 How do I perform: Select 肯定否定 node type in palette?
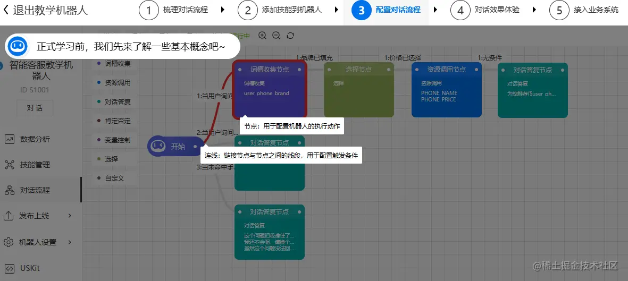coord(114,121)
